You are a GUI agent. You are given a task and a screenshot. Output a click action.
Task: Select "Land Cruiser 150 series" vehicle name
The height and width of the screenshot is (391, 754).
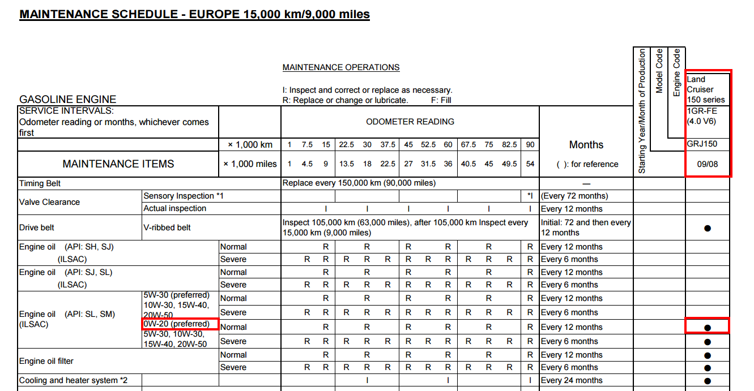[706, 89]
